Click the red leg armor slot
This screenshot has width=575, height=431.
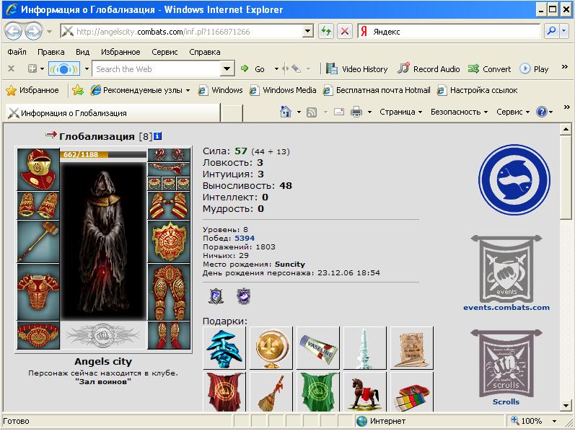pos(169,292)
